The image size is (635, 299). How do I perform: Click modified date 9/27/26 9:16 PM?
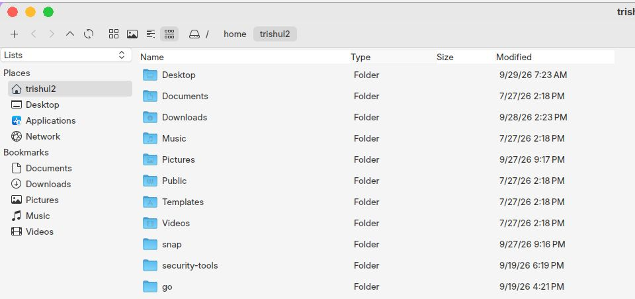tap(532, 244)
